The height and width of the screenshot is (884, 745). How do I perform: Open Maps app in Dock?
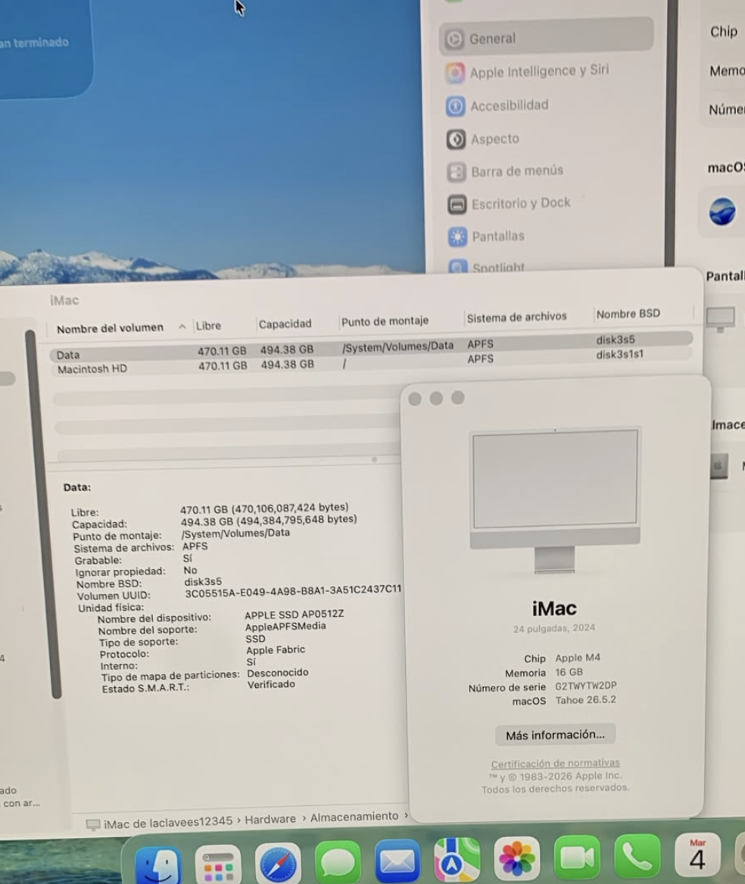pos(457,861)
